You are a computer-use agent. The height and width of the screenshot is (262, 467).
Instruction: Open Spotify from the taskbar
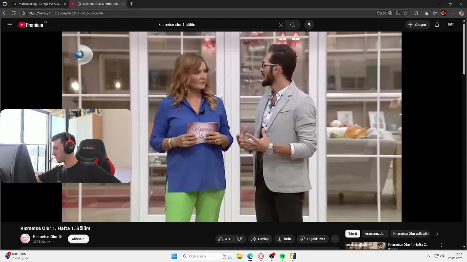(282, 256)
